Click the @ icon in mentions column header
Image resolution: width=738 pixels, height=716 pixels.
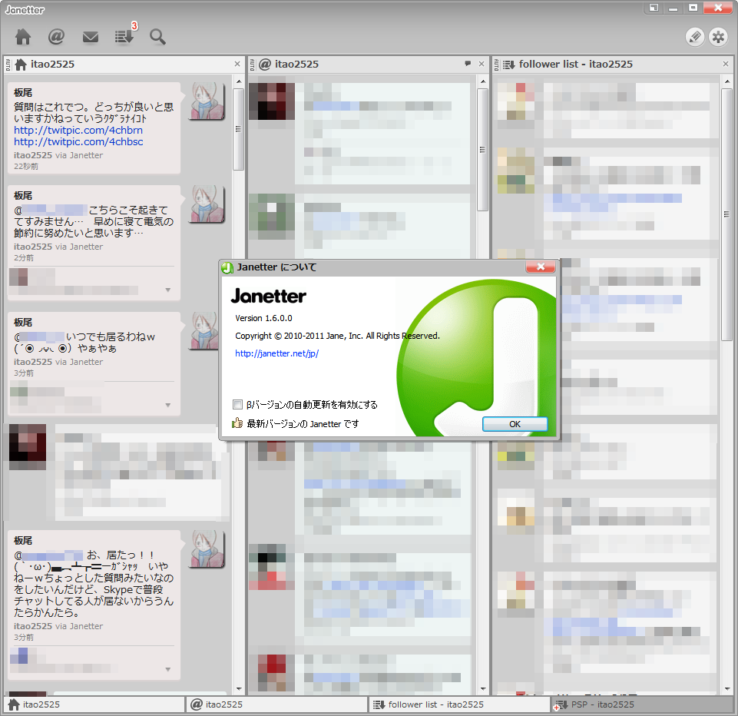point(265,65)
